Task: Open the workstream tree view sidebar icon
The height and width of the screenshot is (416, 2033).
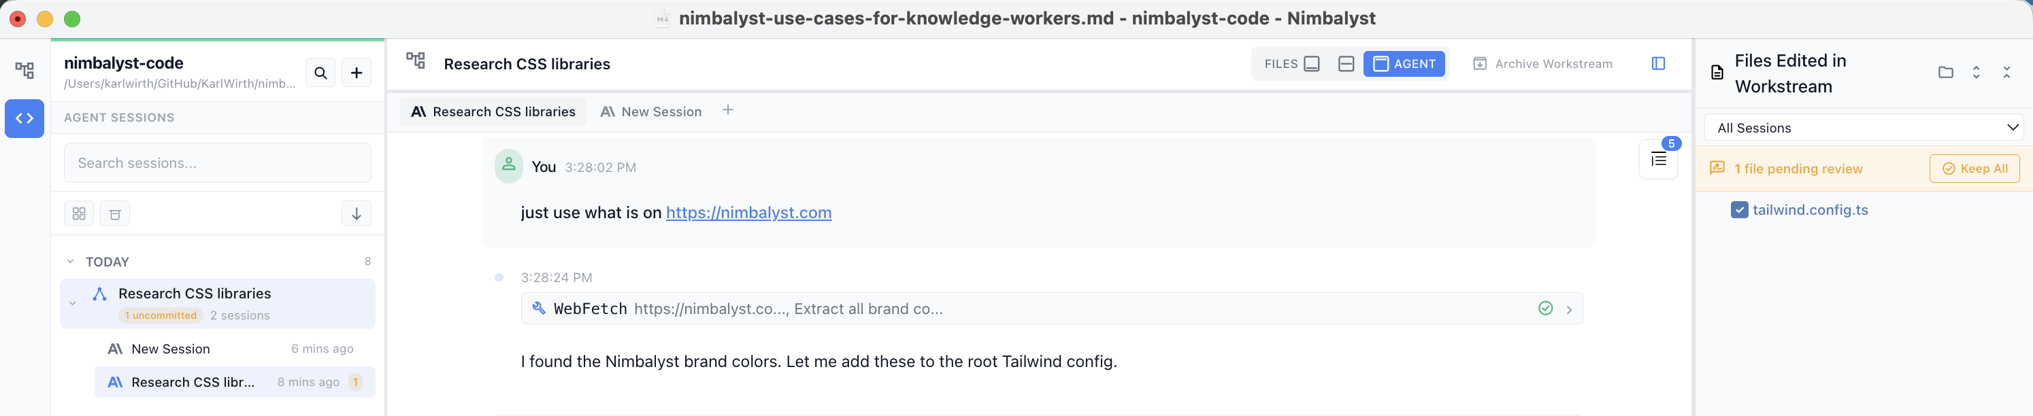Action: click(x=24, y=71)
